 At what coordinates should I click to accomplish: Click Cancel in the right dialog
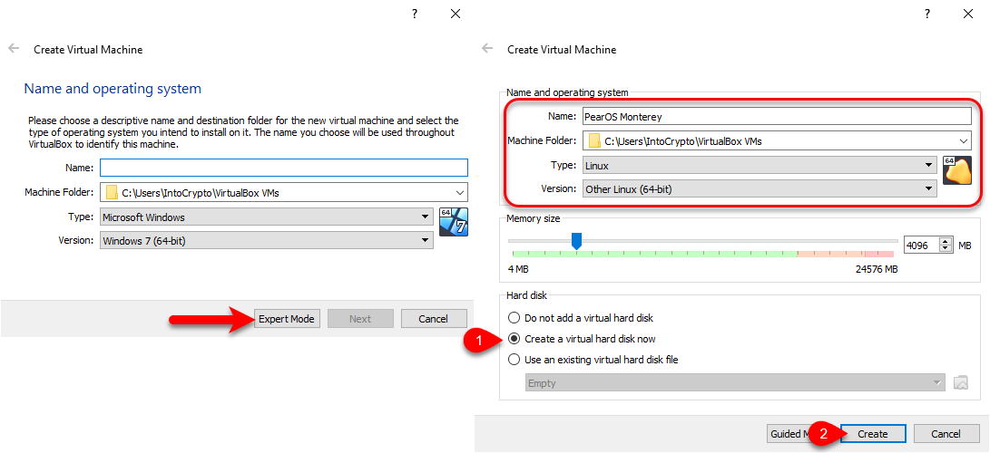pos(946,433)
